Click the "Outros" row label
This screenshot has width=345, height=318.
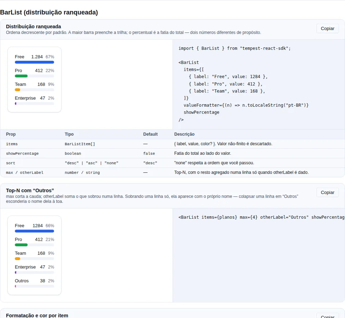click(22, 281)
